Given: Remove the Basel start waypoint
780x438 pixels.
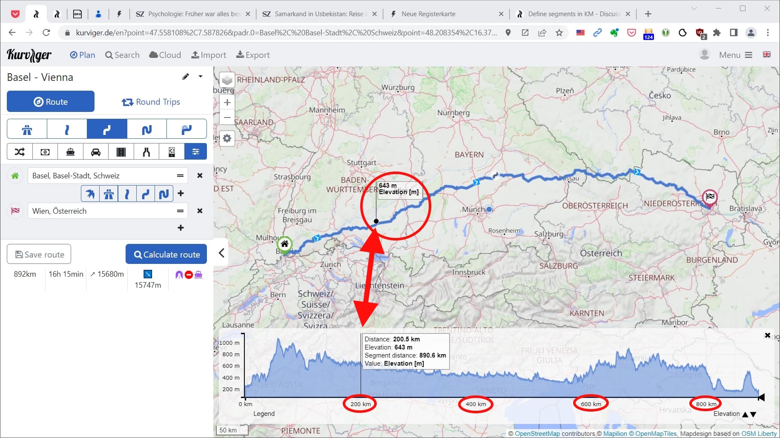Looking at the screenshot, I should pos(200,175).
